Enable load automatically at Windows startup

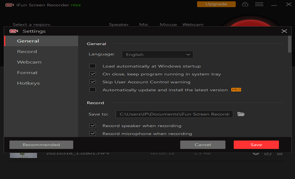pyautogui.click(x=93, y=66)
